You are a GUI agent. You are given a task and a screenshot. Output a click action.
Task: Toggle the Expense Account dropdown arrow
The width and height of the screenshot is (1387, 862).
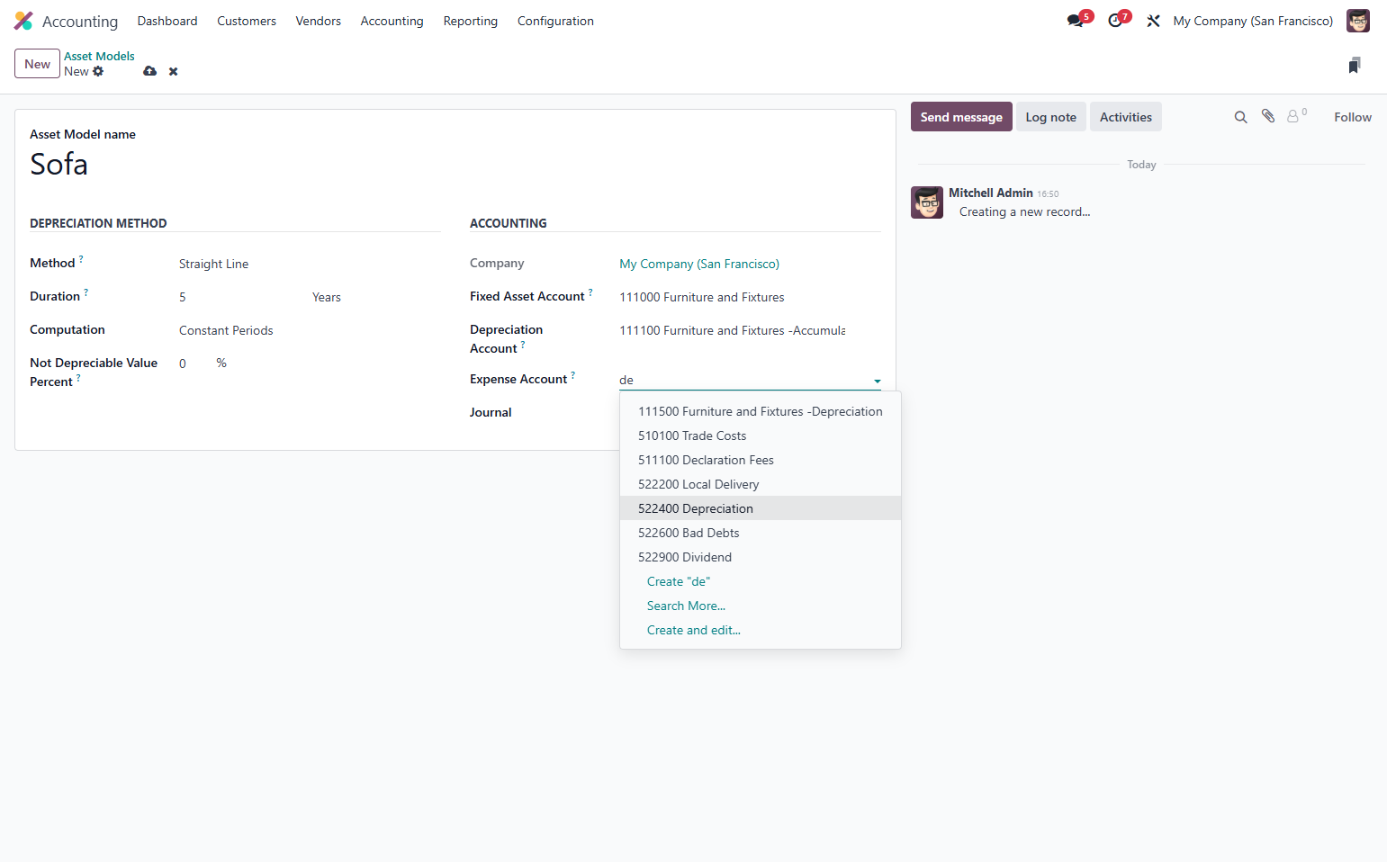click(878, 381)
